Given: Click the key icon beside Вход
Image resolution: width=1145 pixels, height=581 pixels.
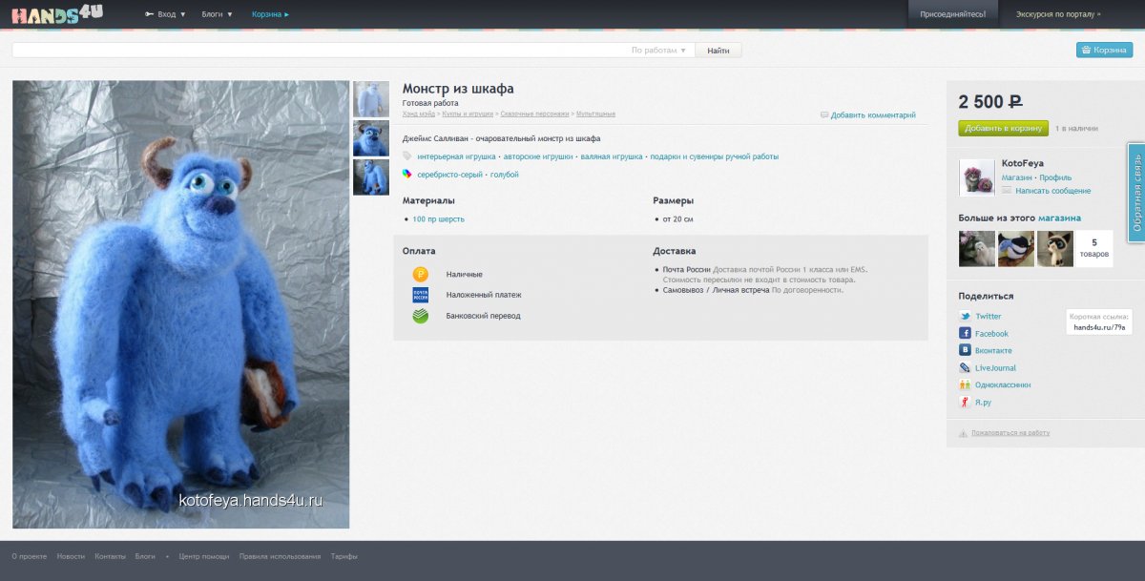Looking at the screenshot, I should [x=149, y=14].
